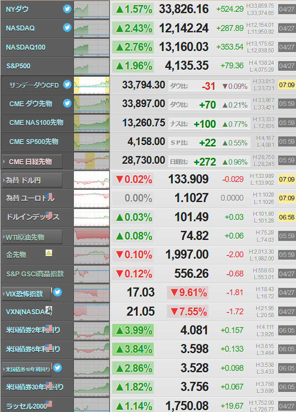Screen dimensions: 296x412
Task: Click the ナス比 +100 difference value
Action: point(205,124)
